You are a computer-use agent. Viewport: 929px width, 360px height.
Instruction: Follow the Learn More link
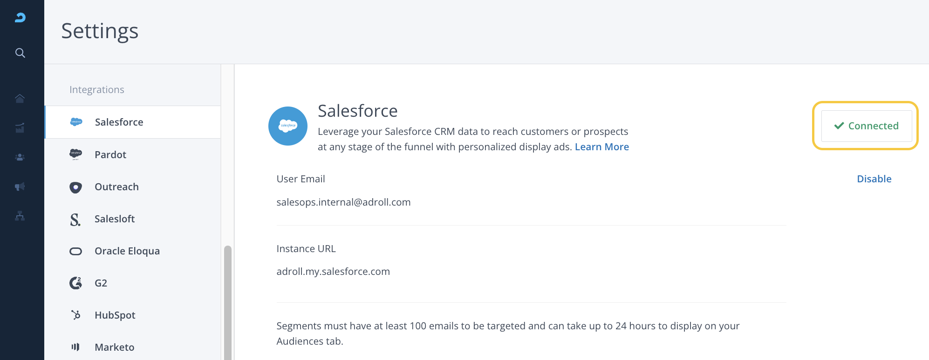click(x=601, y=147)
